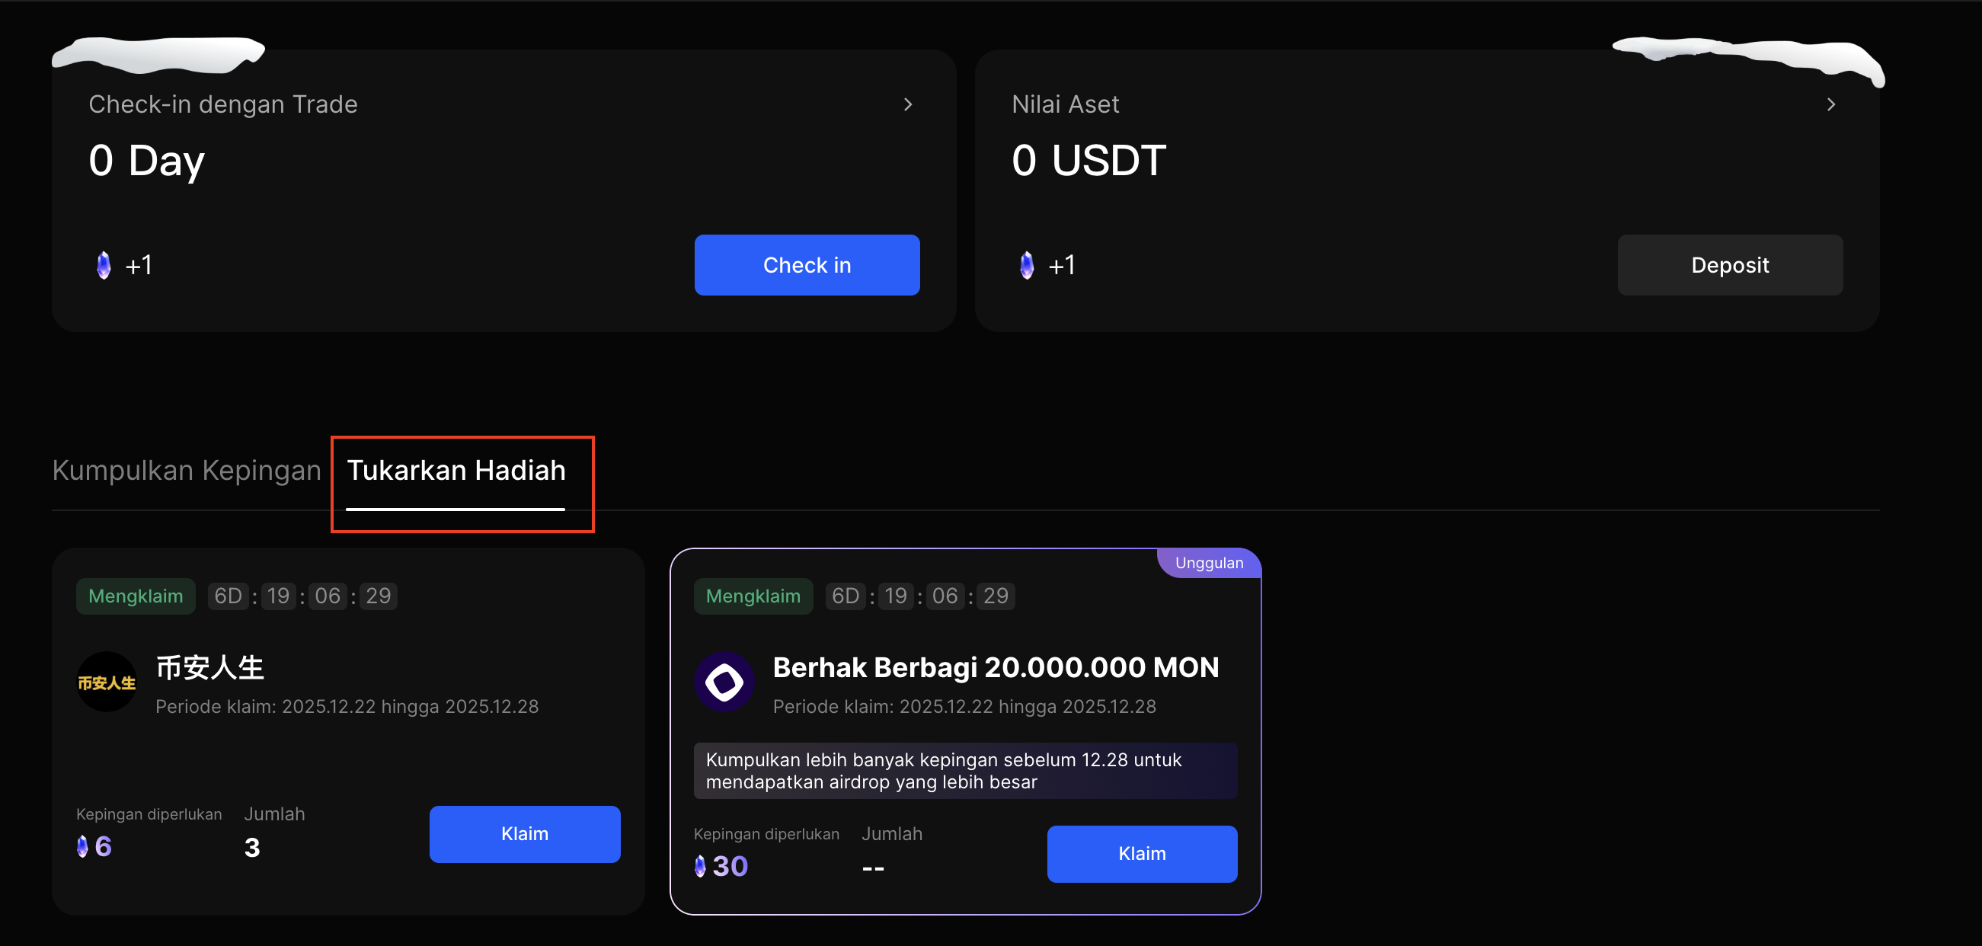Click the chip icon beside 6

click(x=82, y=847)
